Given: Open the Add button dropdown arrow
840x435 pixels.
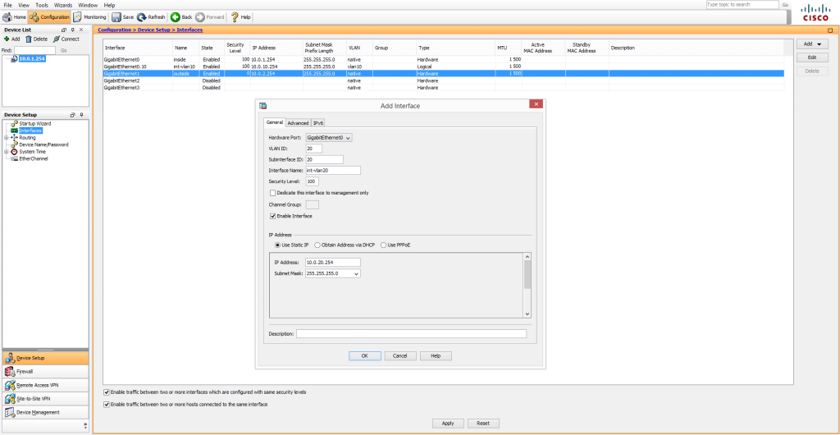Looking at the screenshot, I should (x=819, y=44).
